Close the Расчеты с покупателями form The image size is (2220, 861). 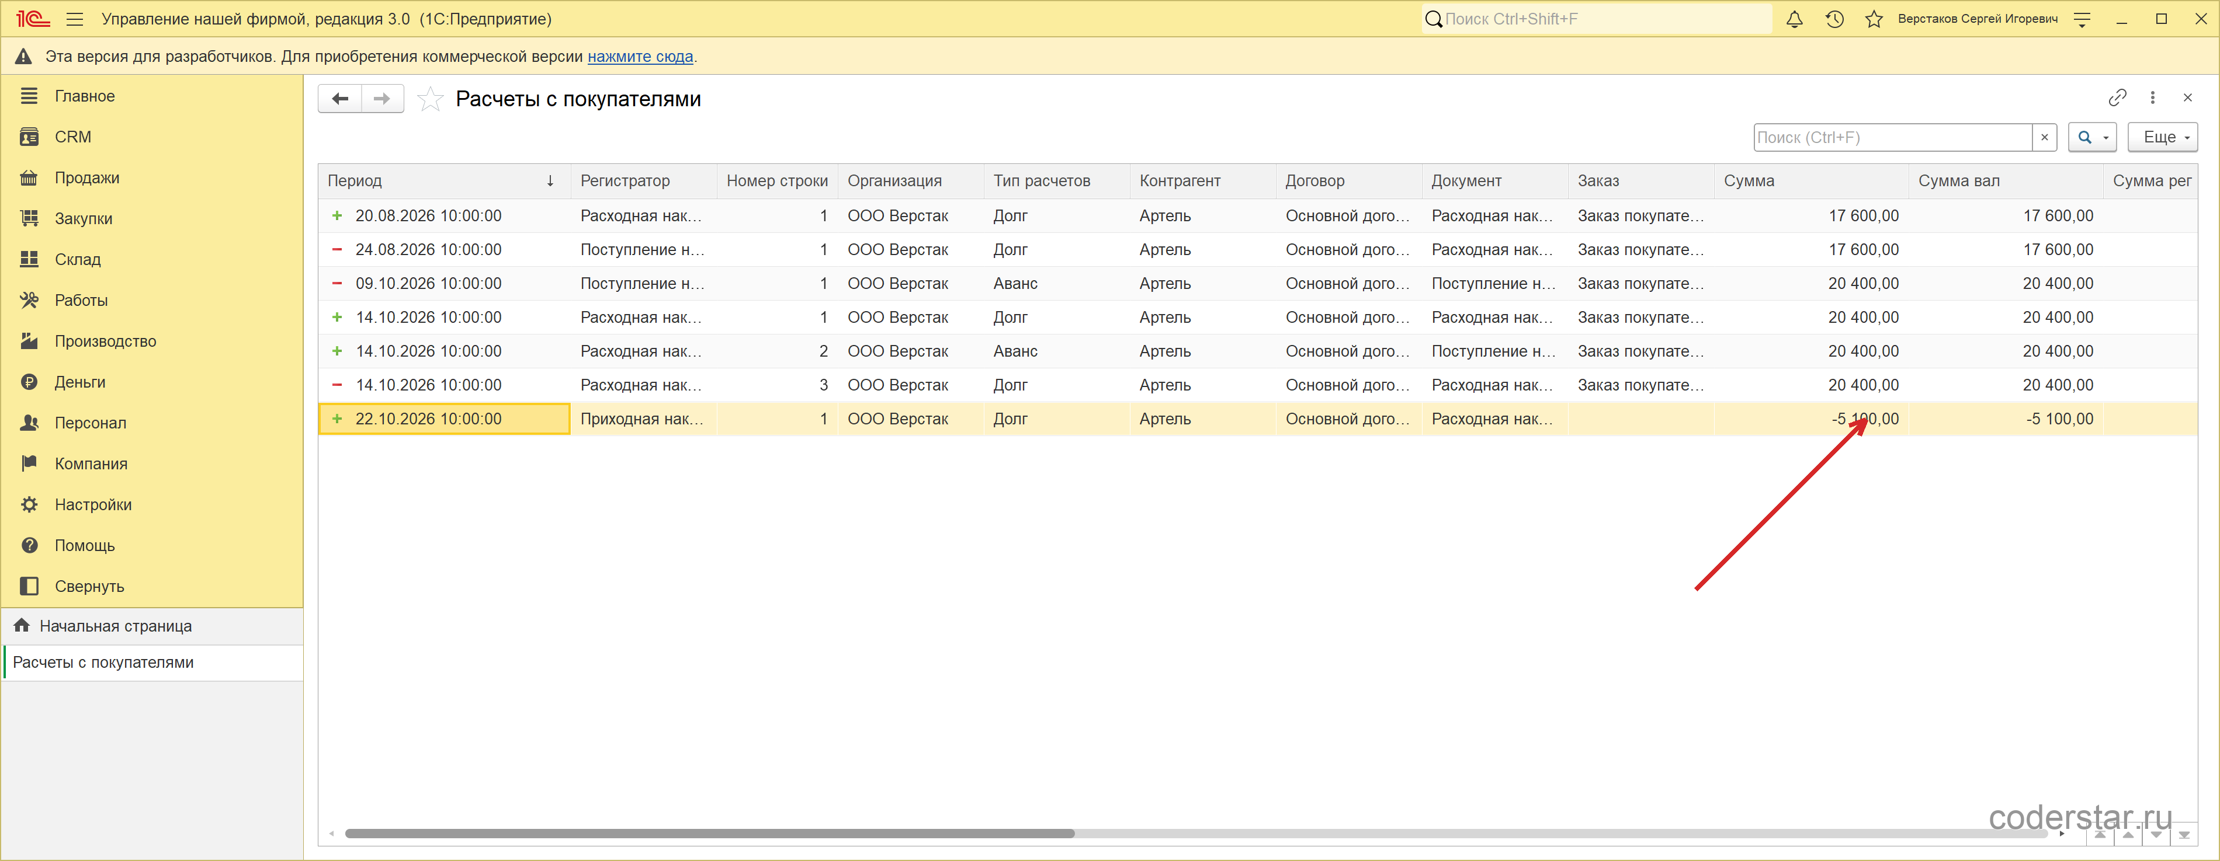(x=2187, y=98)
